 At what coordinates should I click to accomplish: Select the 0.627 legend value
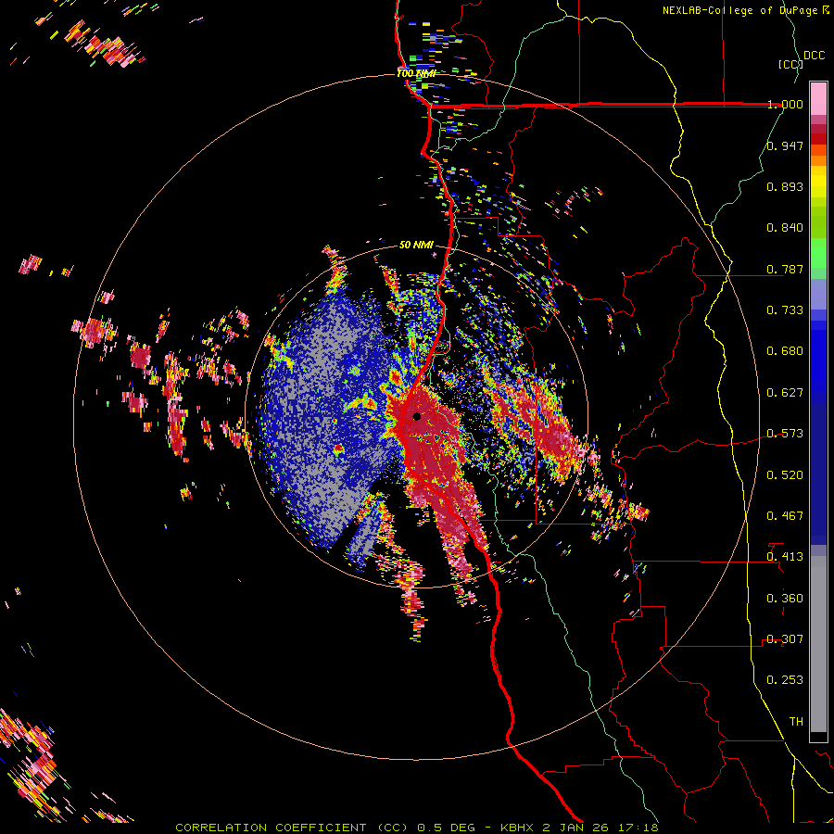click(785, 393)
